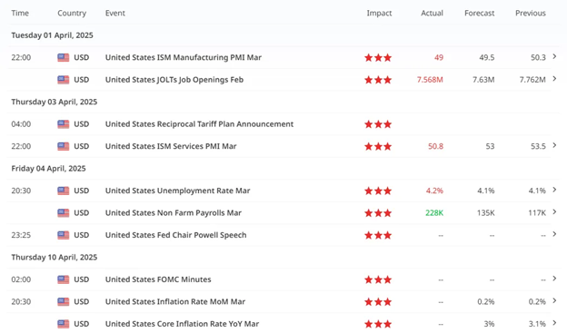The image size is (567, 333).
Task: Click impact stars for FOMC Minutes
Action: coord(378,279)
